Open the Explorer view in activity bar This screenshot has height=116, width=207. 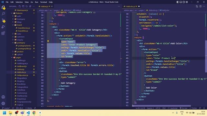pos(3,7)
